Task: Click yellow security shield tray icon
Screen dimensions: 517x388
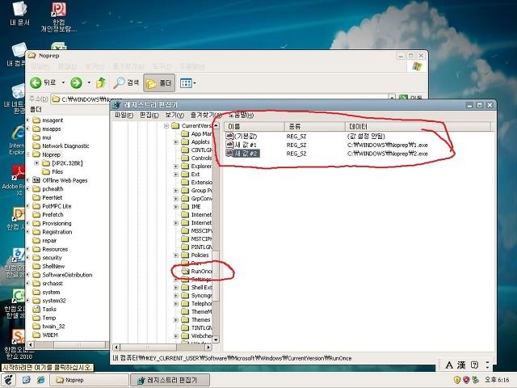Action: point(457,380)
